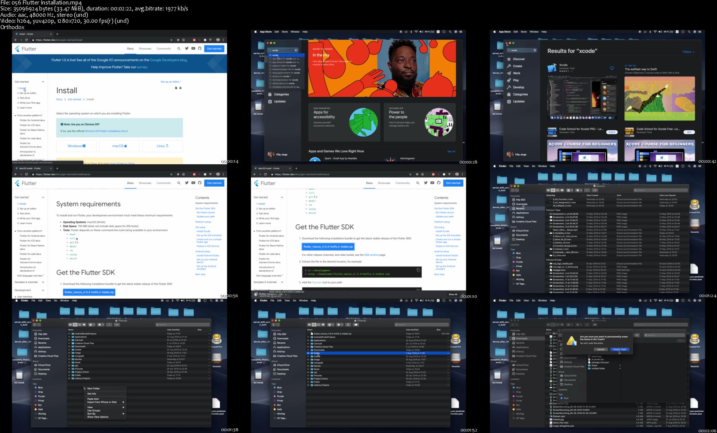Follow the Google Developers blog link at 00:00:14

(168, 60)
